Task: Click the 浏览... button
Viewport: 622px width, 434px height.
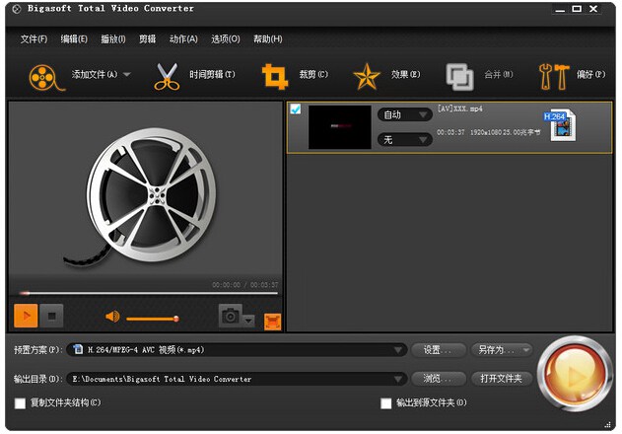Action: coord(438,379)
